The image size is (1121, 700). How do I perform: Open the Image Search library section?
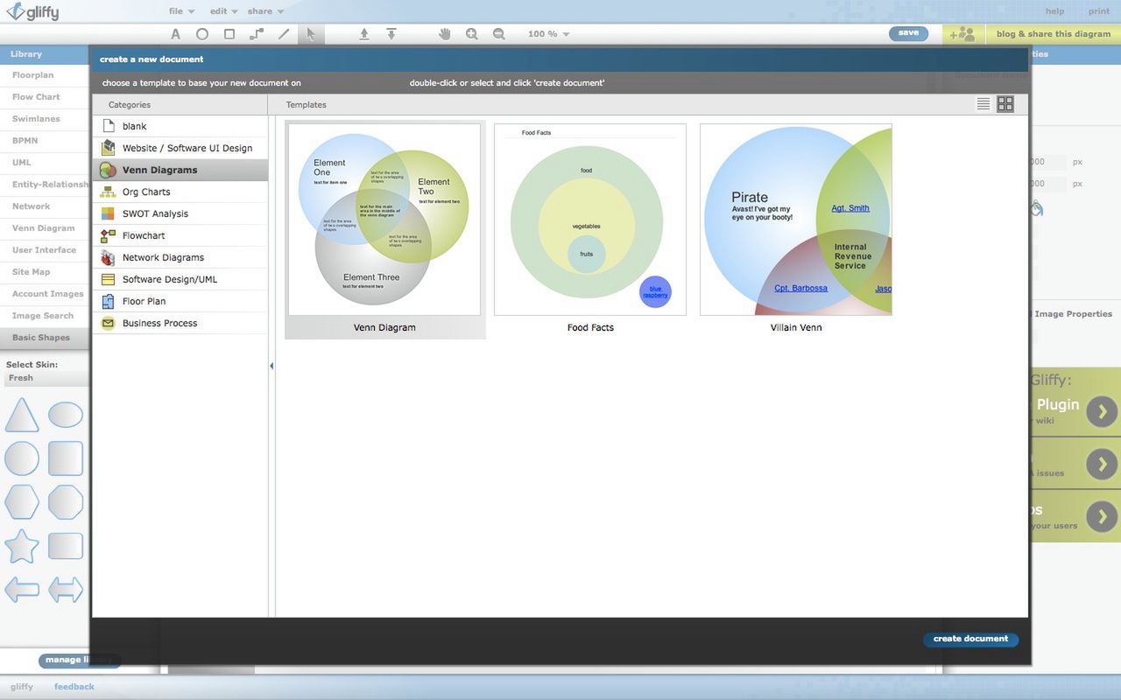coord(45,316)
